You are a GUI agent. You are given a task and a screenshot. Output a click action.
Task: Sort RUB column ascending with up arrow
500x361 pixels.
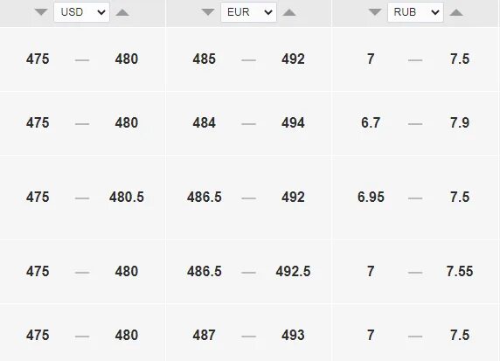click(x=456, y=12)
